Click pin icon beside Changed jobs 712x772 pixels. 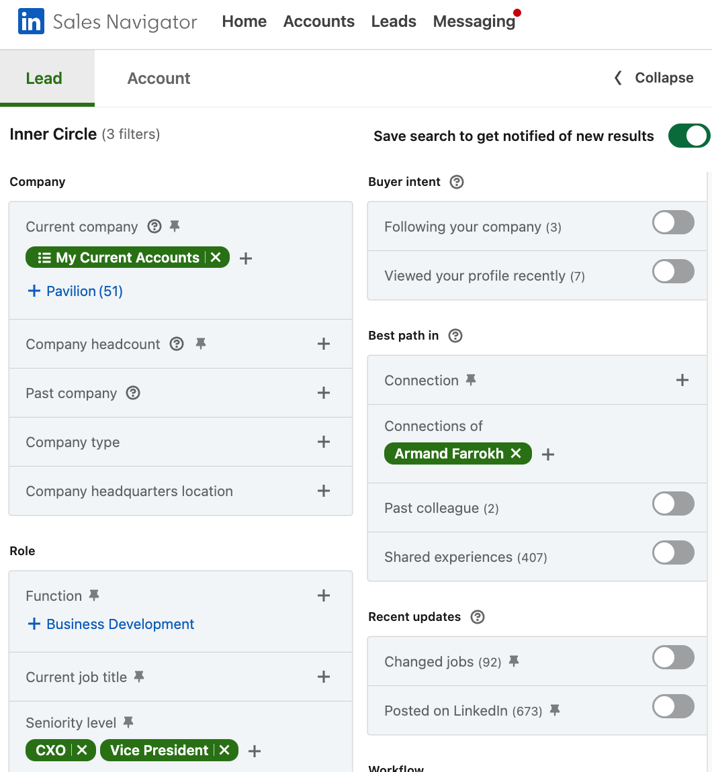[514, 661]
